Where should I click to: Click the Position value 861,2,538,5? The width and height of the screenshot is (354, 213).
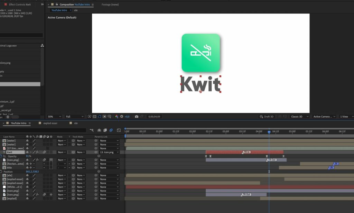(32, 172)
